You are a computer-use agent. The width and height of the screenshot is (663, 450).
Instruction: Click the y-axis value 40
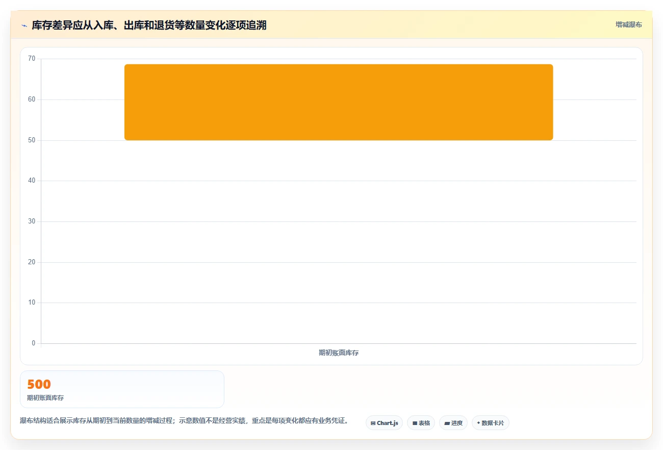(x=32, y=181)
